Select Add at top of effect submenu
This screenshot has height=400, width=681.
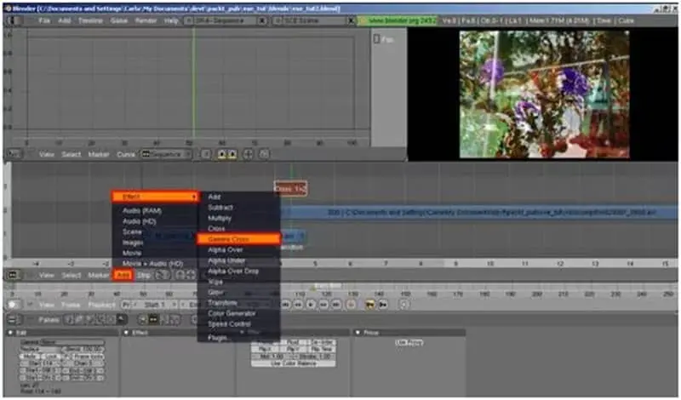click(x=215, y=197)
